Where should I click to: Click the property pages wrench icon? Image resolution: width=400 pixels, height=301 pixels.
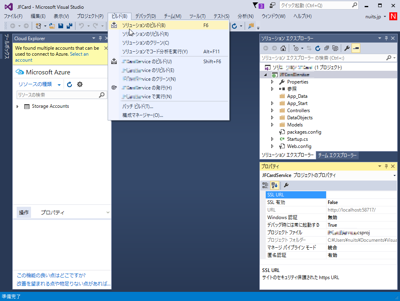[286, 185]
